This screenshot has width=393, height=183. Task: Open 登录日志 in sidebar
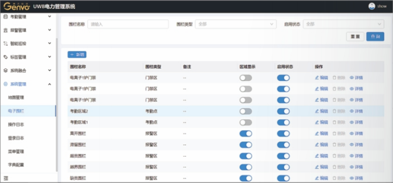16,138
